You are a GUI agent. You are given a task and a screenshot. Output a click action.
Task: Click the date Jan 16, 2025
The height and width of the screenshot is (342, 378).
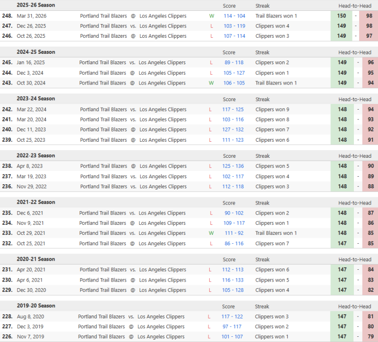[x=31, y=63]
